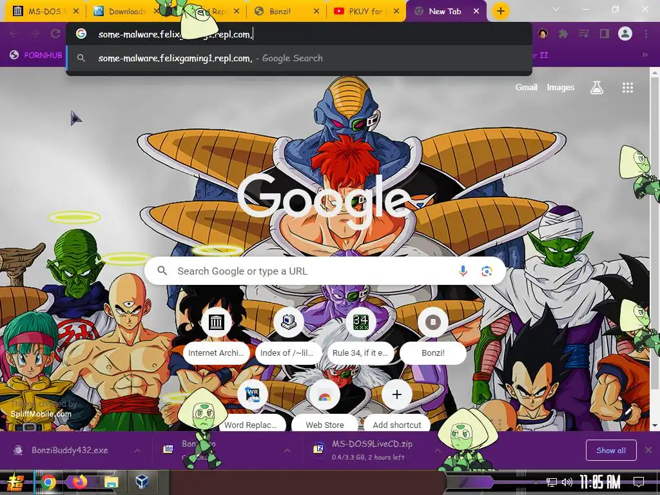This screenshot has width=660, height=495.
Task: Open the notification center icon
Action: pyautogui.click(x=639, y=481)
